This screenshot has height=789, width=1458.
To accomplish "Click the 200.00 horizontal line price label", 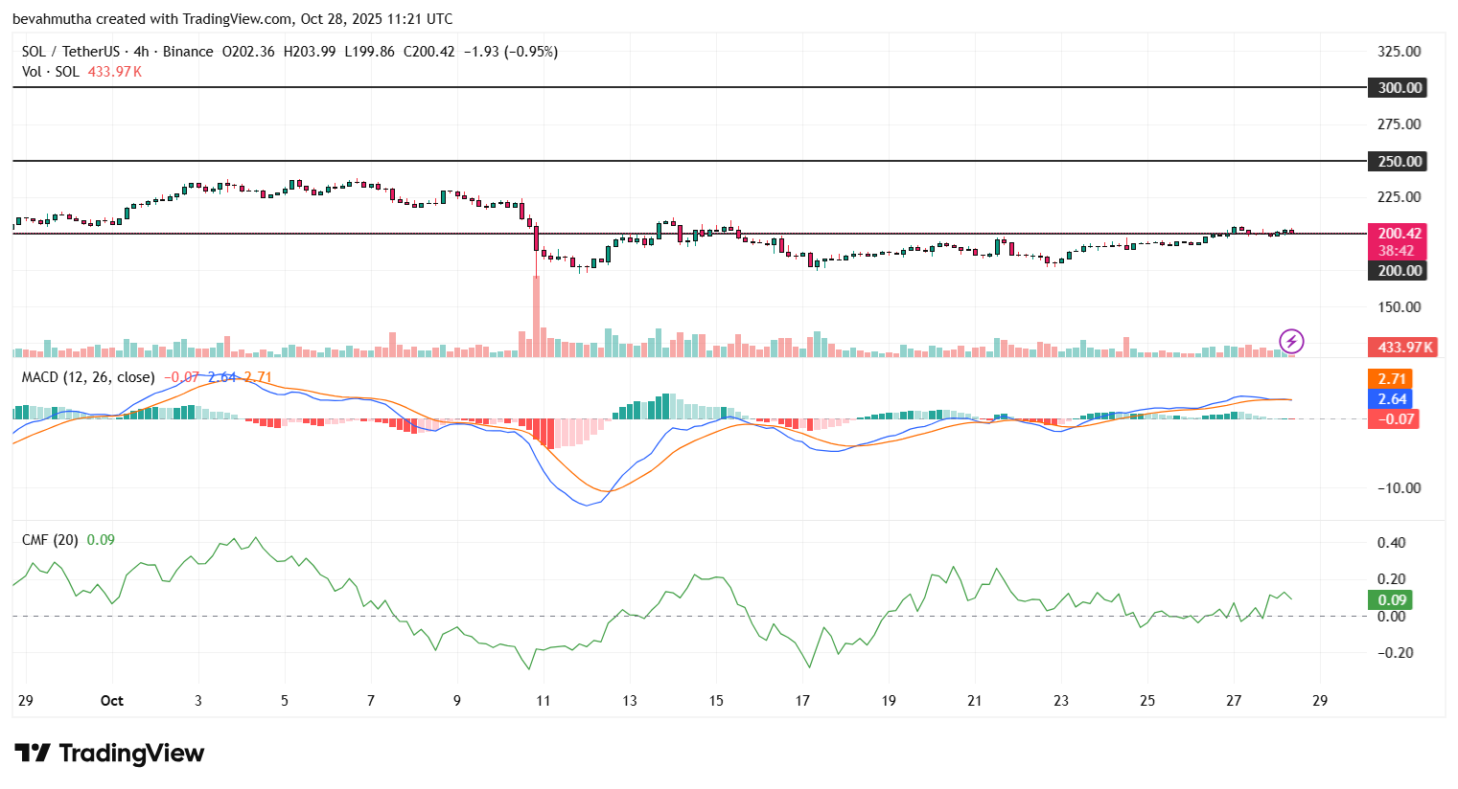I will tap(1400, 271).
